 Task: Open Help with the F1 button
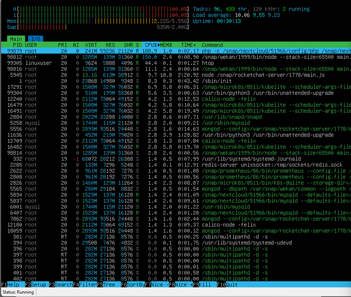point(12,285)
